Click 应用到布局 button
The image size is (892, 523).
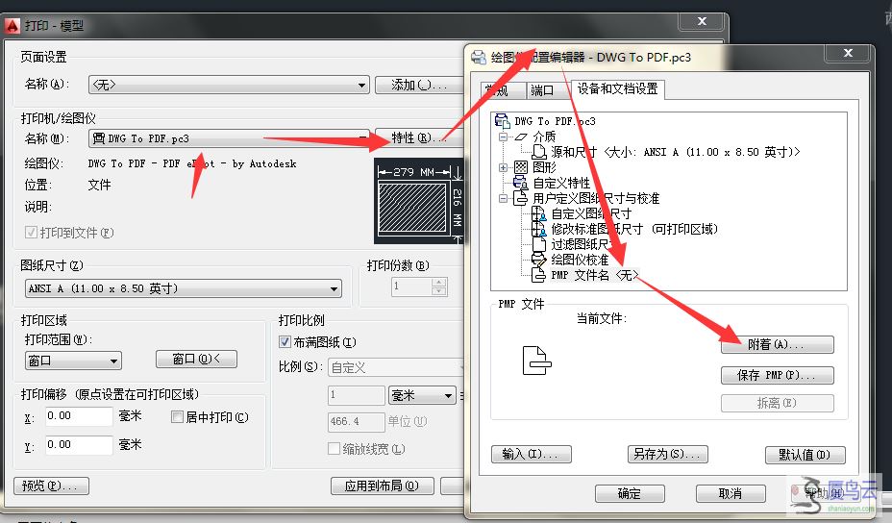[383, 486]
